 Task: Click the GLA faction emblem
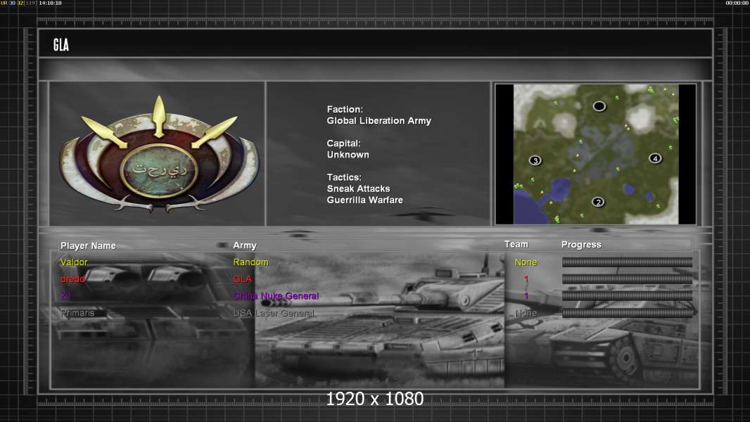[x=159, y=154]
